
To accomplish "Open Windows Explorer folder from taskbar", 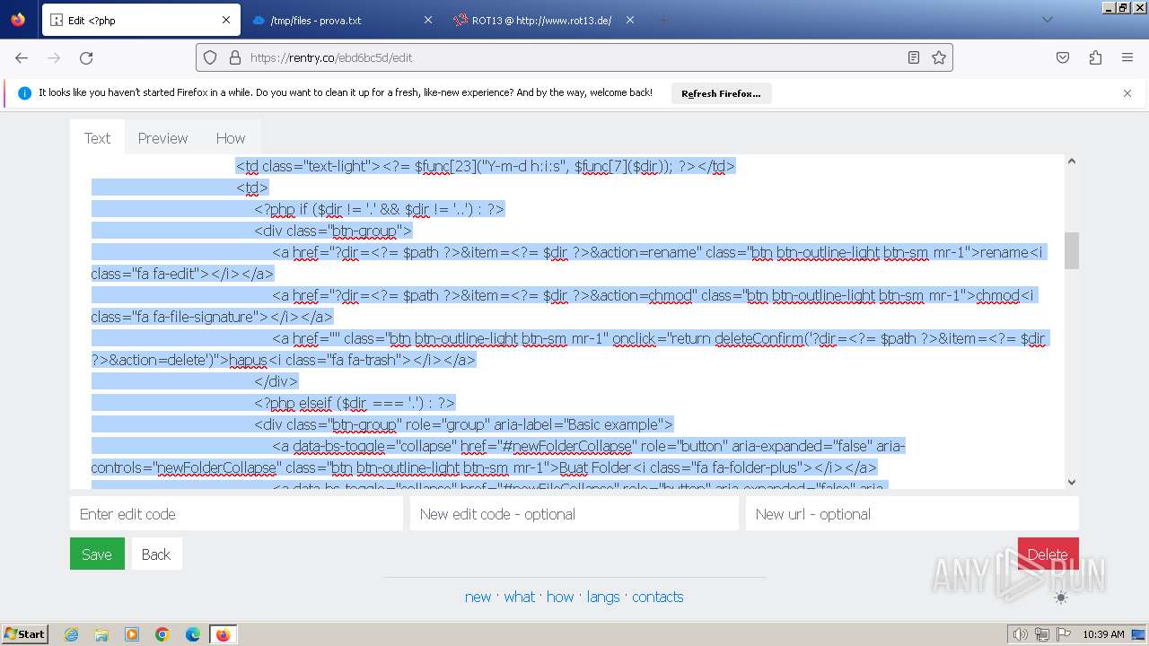I will tap(101, 634).
